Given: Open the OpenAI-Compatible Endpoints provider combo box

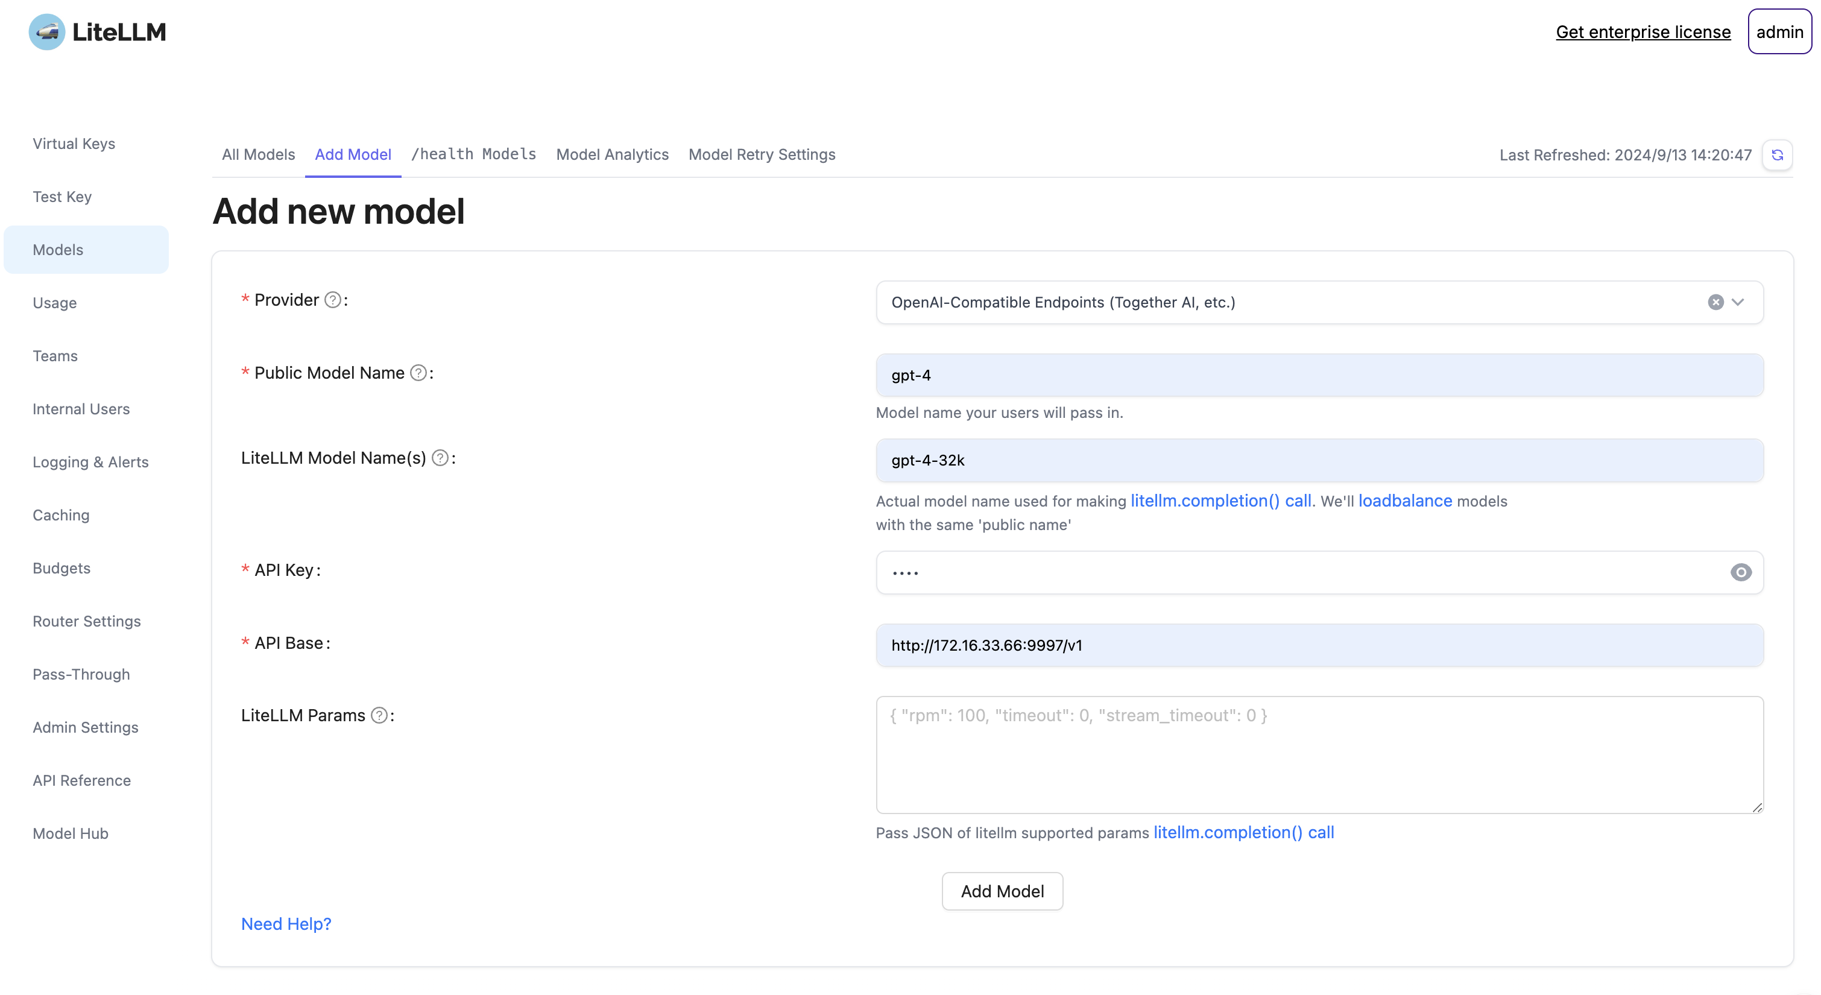Looking at the screenshot, I should tap(1272, 302).
